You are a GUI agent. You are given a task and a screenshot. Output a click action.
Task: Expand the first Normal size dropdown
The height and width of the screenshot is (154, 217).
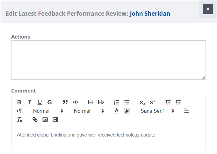[48, 111]
